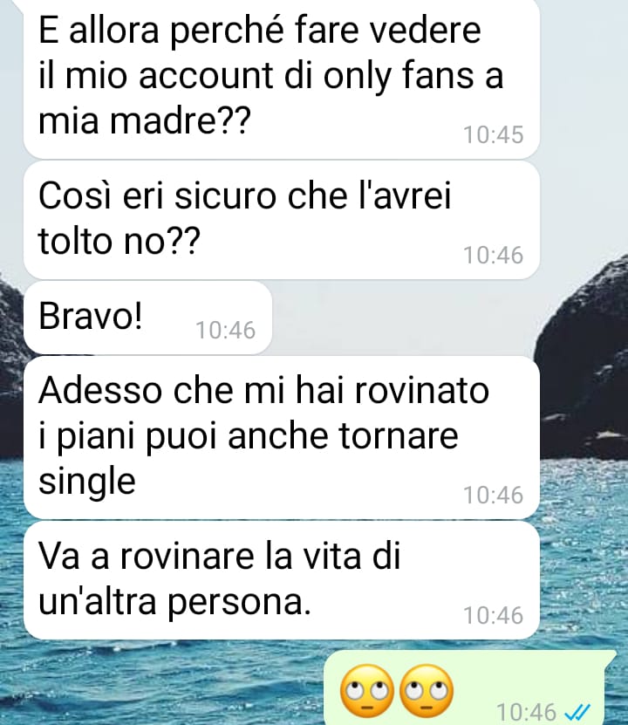
Task: Tap the first eye-roll emoji
Action: 367,691
